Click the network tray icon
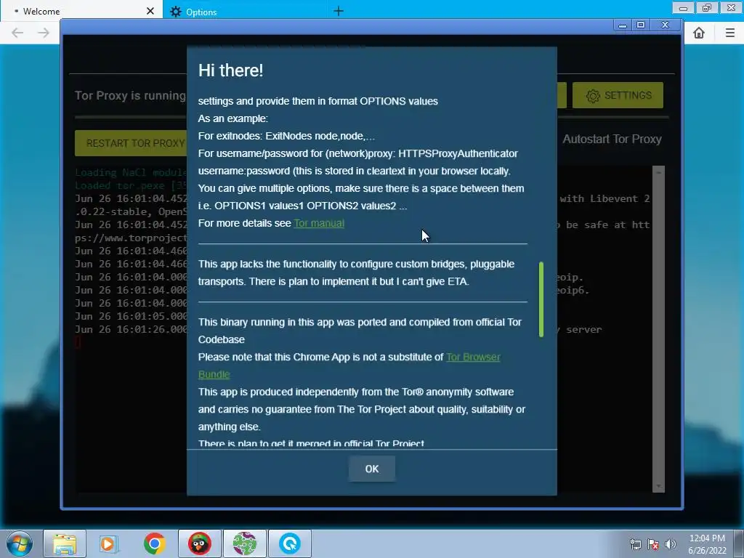 (x=635, y=544)
